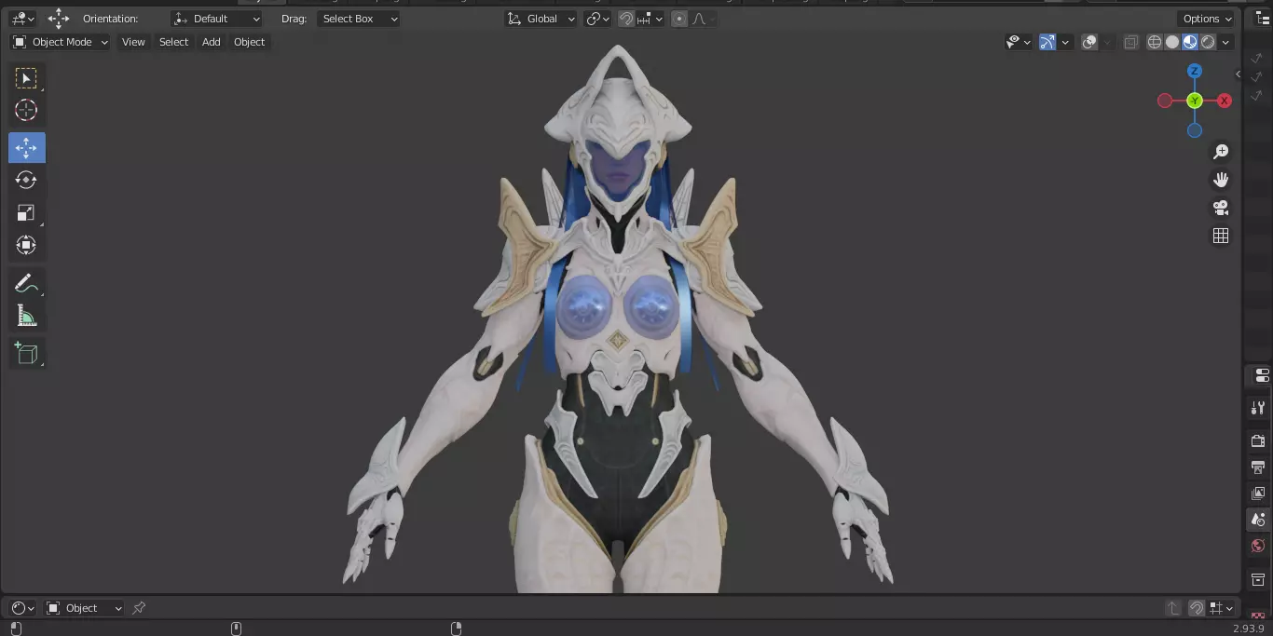Screen dimensions: 1273x636
Task: Activate the Scale tool
Action: coord(26,213)
